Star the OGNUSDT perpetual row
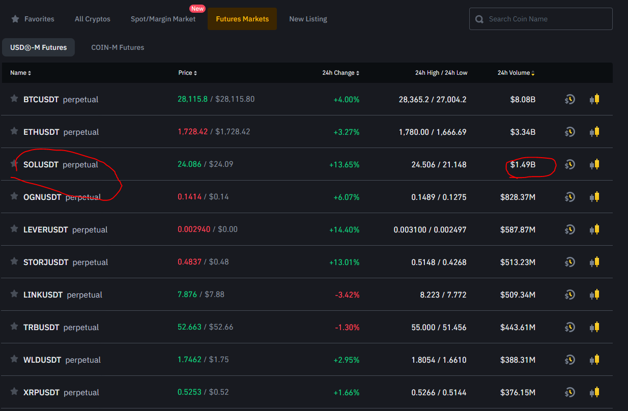 (14, 196)
